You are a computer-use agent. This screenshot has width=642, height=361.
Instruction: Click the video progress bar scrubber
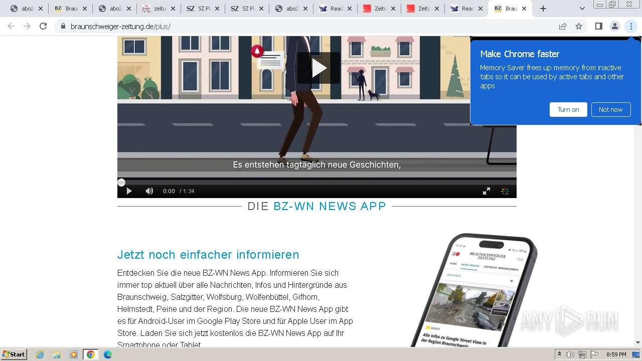point(121,183)
